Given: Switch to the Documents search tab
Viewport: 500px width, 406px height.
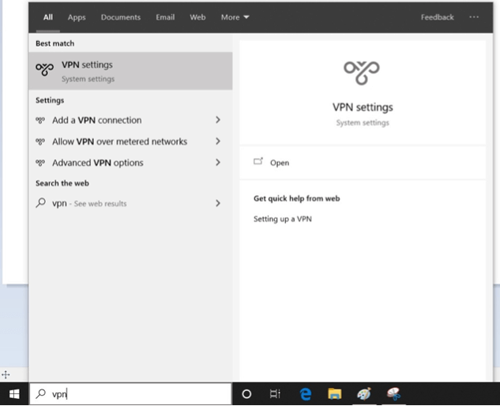Looking at the screenshot, I should [121, 17].
